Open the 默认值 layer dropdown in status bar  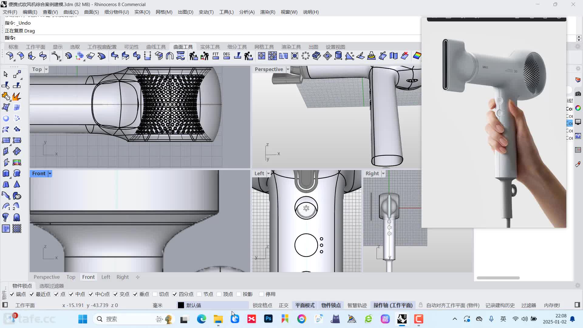[x=213, y=305]
